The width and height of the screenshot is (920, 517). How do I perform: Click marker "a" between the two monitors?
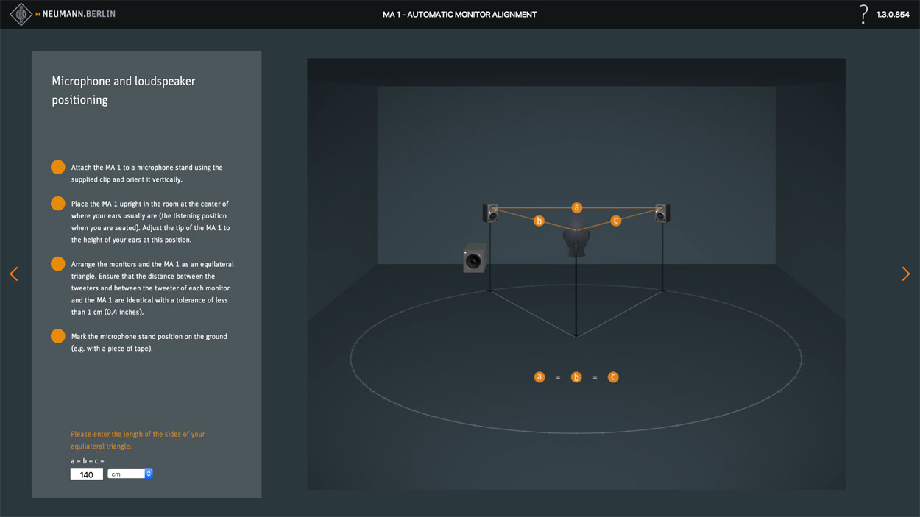click(576, 208)
